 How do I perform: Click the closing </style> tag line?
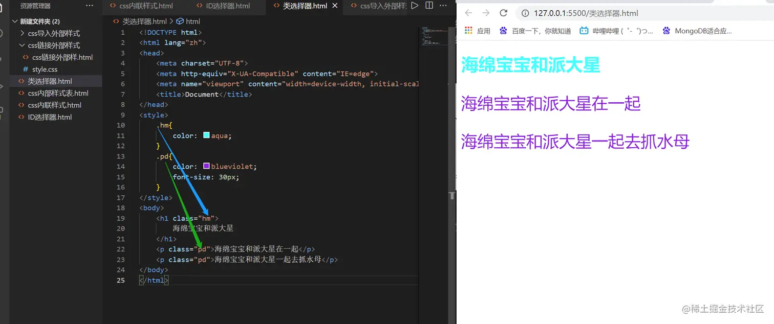click(156, 197)
